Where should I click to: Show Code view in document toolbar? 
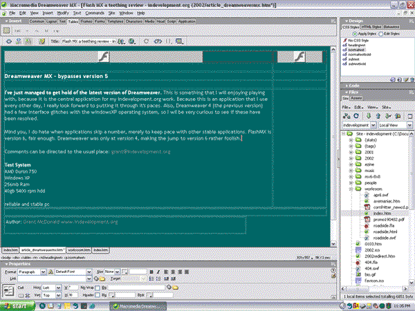click(9, 41)
